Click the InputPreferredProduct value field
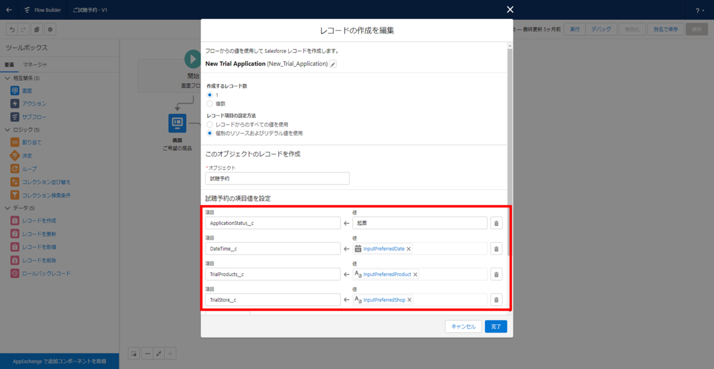 (x=419, y=274)
